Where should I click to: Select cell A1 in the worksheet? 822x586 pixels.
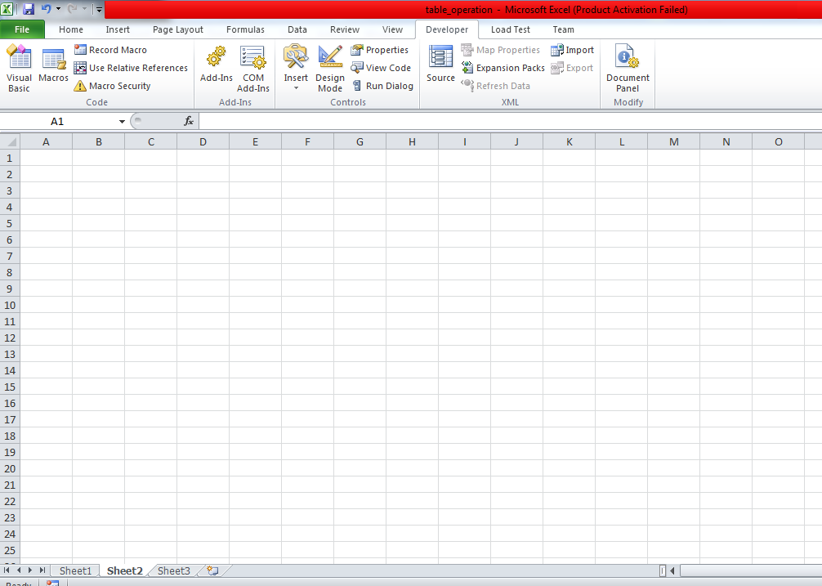click(46, 158)
